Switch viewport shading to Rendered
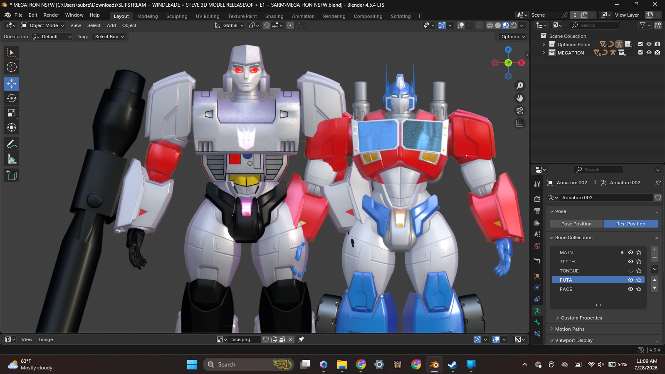This screenshot has width=665, height=374. coord(514,25)
